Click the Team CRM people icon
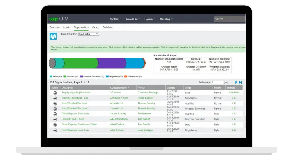The height and width of the screenshot is (159, 293). [x=53, y=36]
